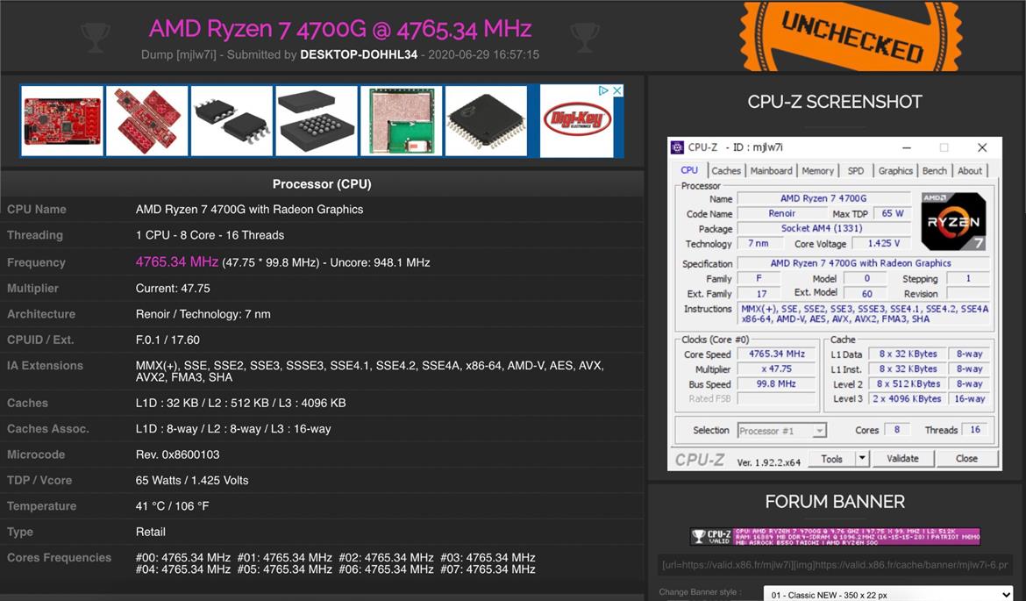Close the Digi-Key ad with X icon
This screenshot has height=601, width=1026.
pyautogui.click(x=617, y=90)
